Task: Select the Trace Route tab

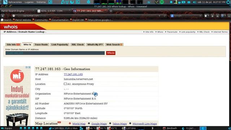Action: [x=41, y=44]
